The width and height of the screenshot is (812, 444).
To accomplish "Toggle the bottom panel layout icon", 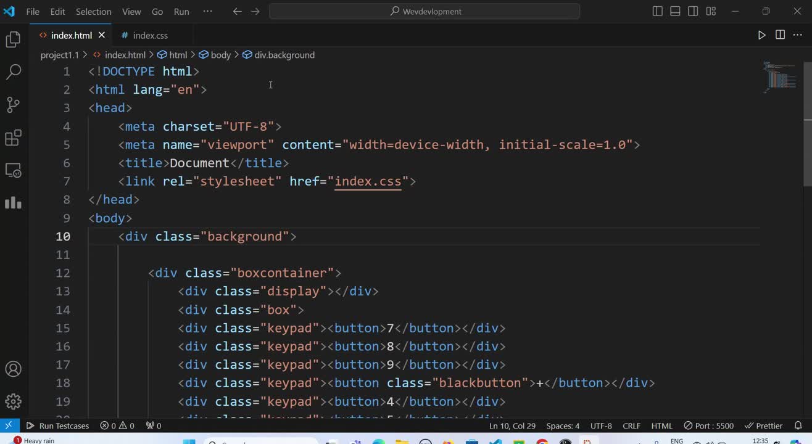I will click(675, 11).
